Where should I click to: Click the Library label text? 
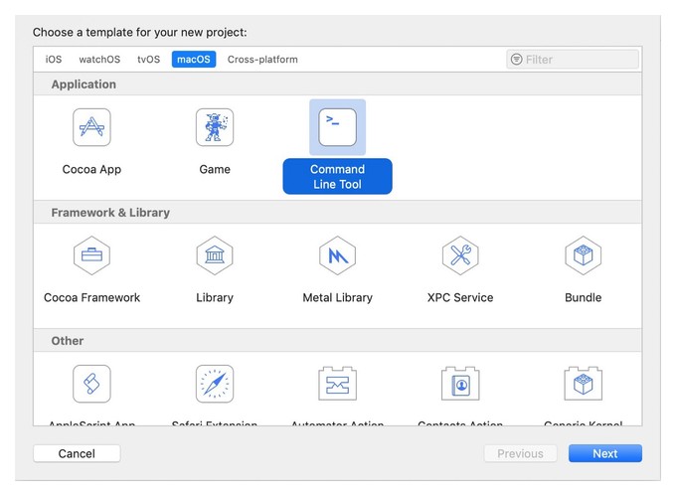pyautogui.click(x=215, y=297)
